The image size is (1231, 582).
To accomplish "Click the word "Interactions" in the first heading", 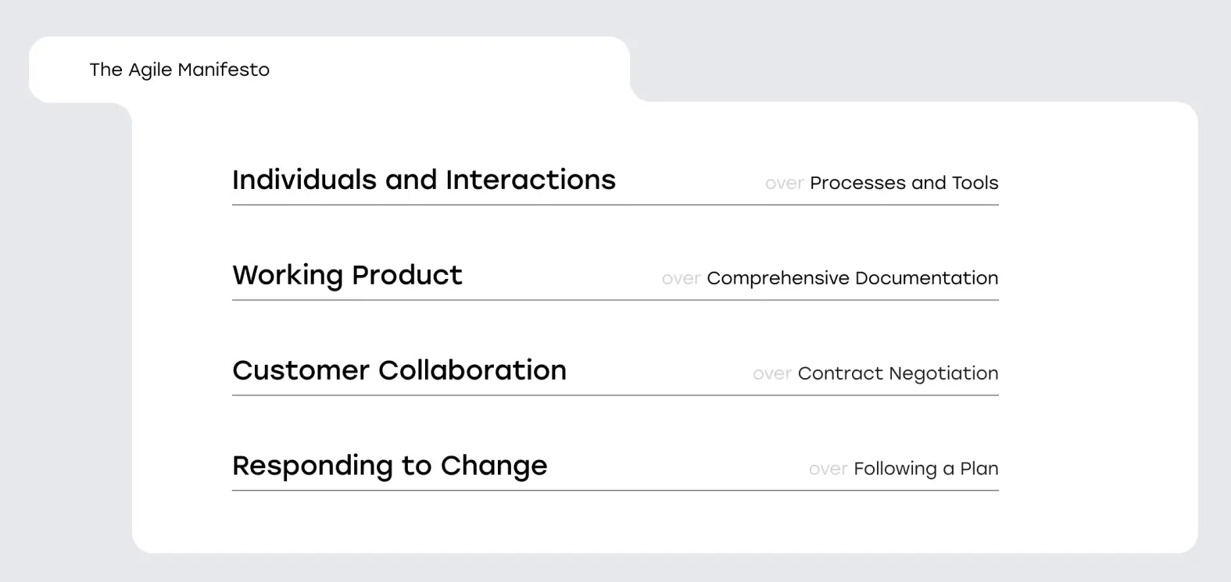I will pos(530,180).
